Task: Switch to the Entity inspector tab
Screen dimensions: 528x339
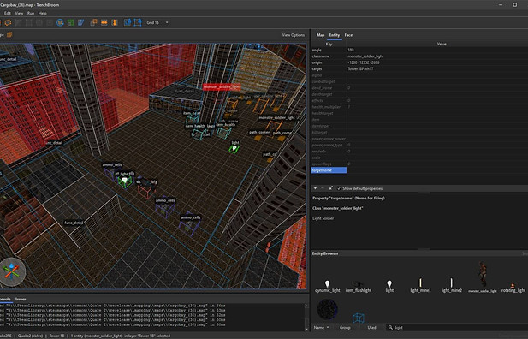Action: click(335, 35)
